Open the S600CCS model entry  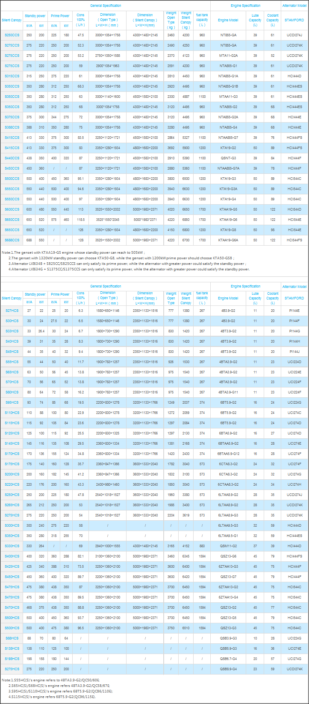tap(12, 209)
